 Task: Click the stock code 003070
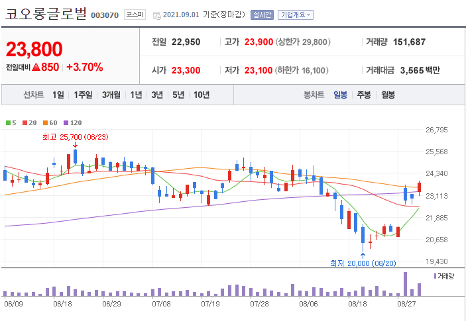pos(105,15)
